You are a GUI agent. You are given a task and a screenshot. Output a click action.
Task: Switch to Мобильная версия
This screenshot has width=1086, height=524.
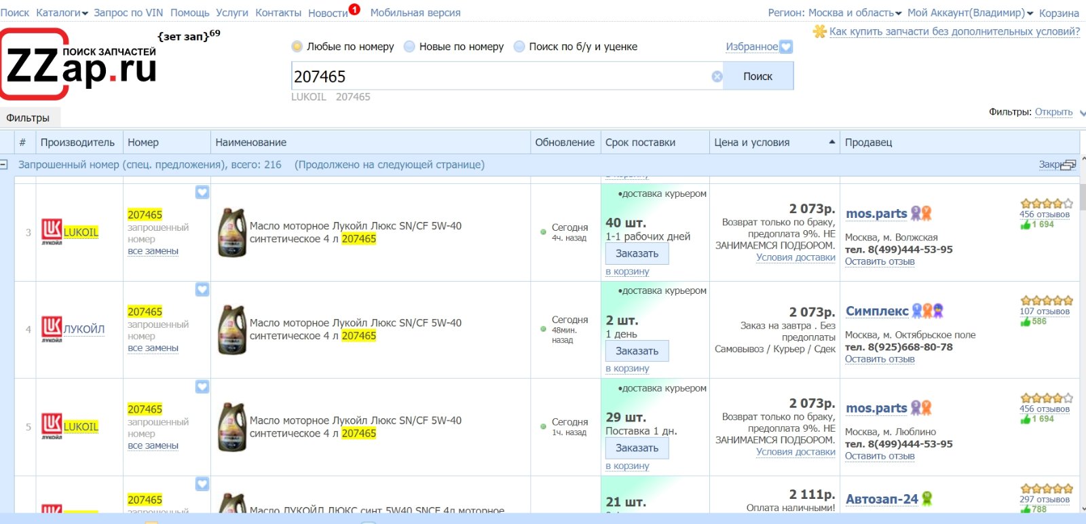pos(415,13)
